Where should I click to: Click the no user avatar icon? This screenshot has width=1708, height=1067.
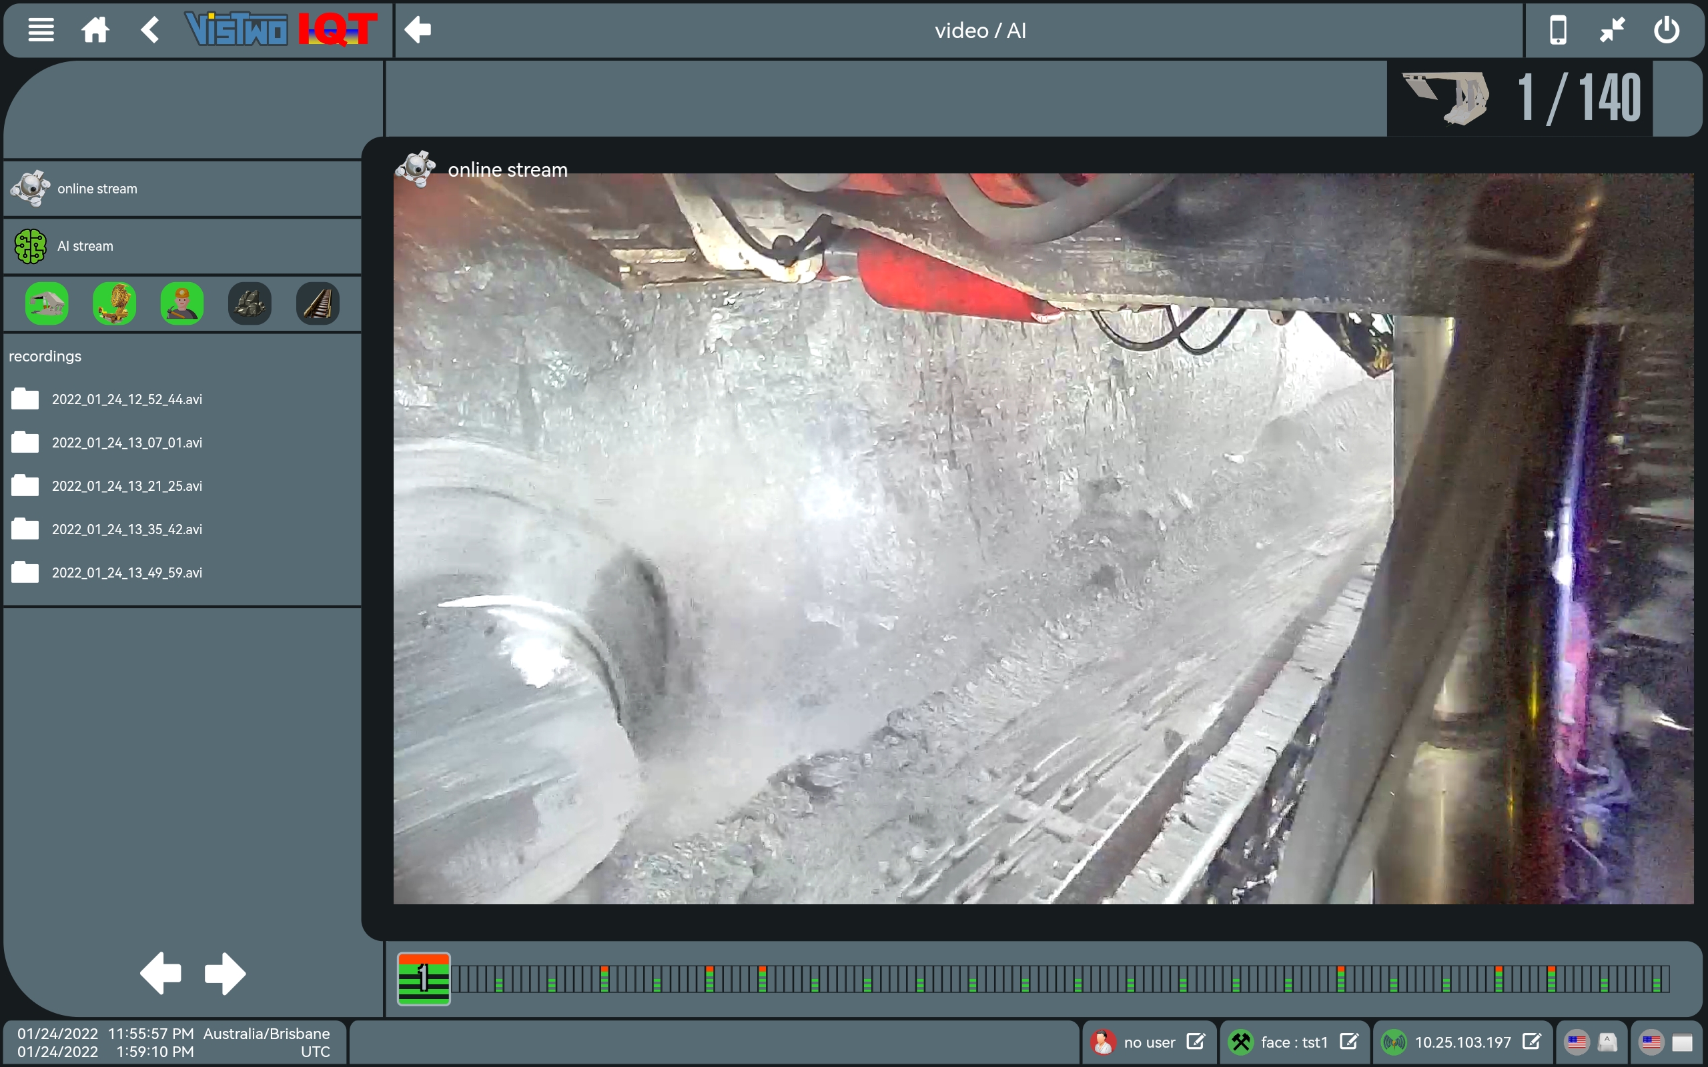tap(1103, 1042)
